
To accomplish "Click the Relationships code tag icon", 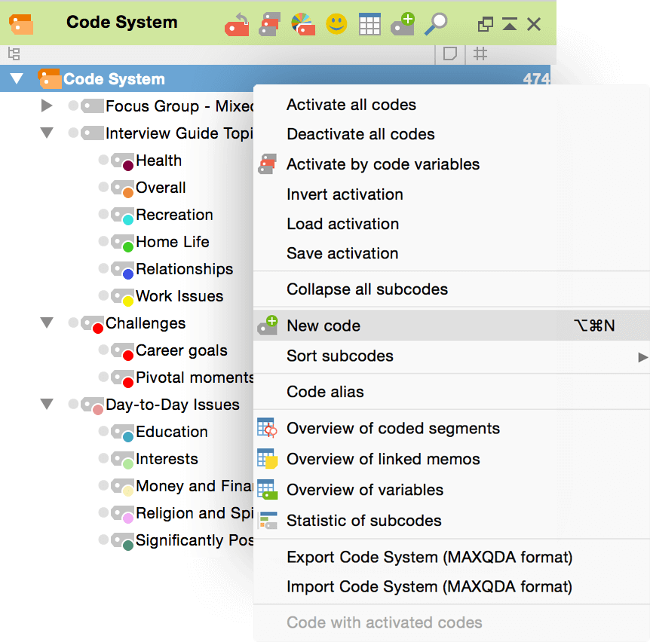I will coord(123,270).
